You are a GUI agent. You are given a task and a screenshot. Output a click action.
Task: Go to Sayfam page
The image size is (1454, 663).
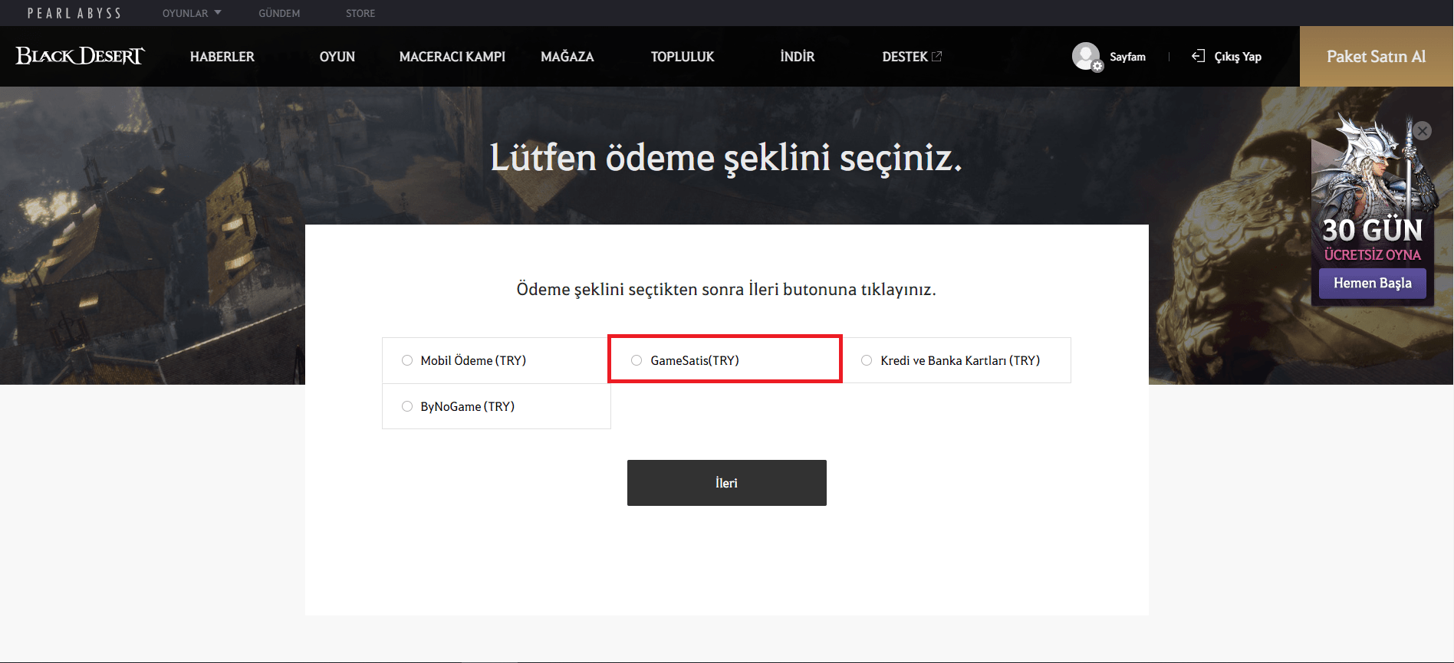pos(1128,57)
